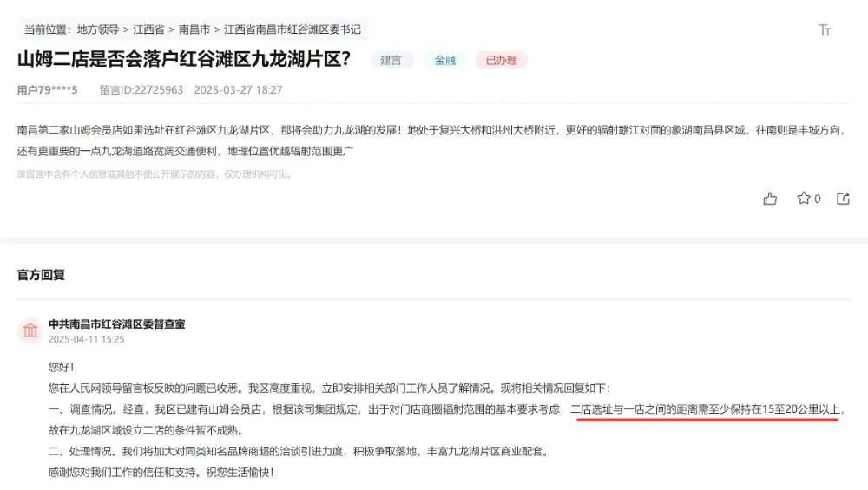Click the 官方回复 section heading

41,275
